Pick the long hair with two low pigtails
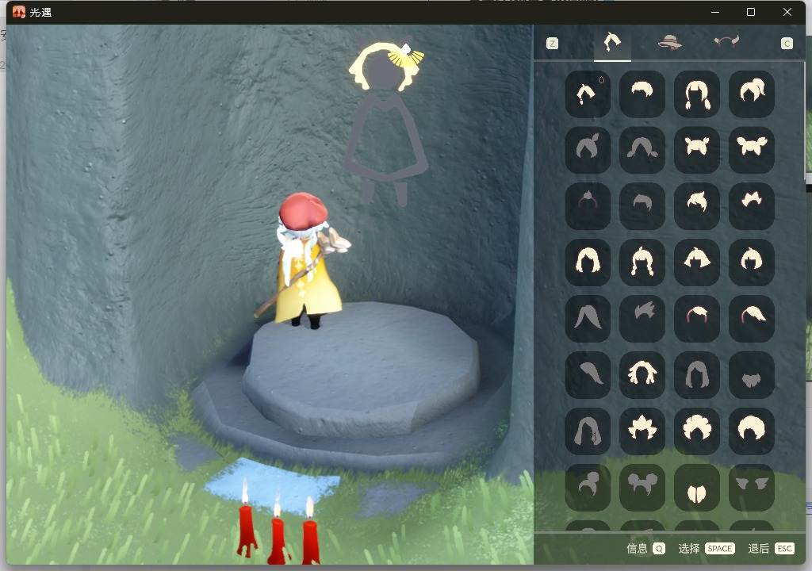Screen dimensions: 812x571 pos(697,94)
